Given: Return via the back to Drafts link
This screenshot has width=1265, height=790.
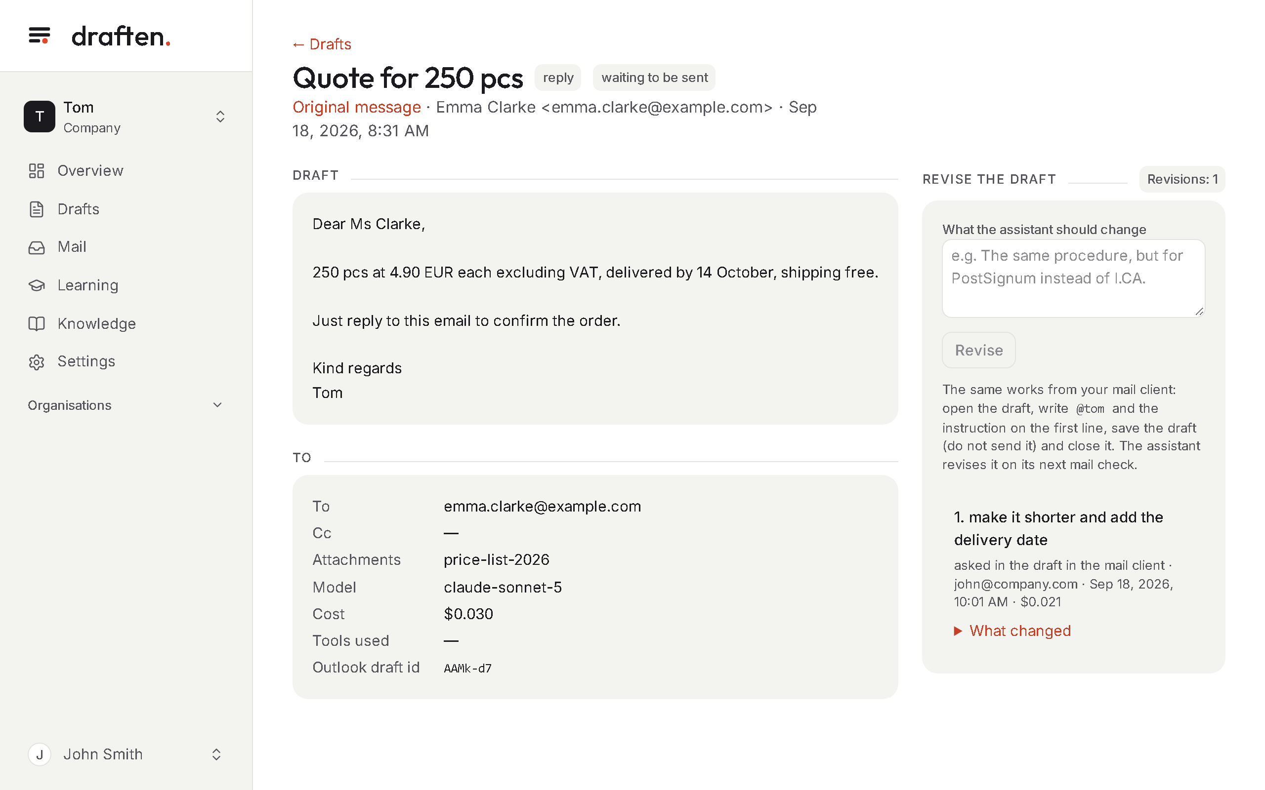Looking at the screenshot, I should pos(322,44).
